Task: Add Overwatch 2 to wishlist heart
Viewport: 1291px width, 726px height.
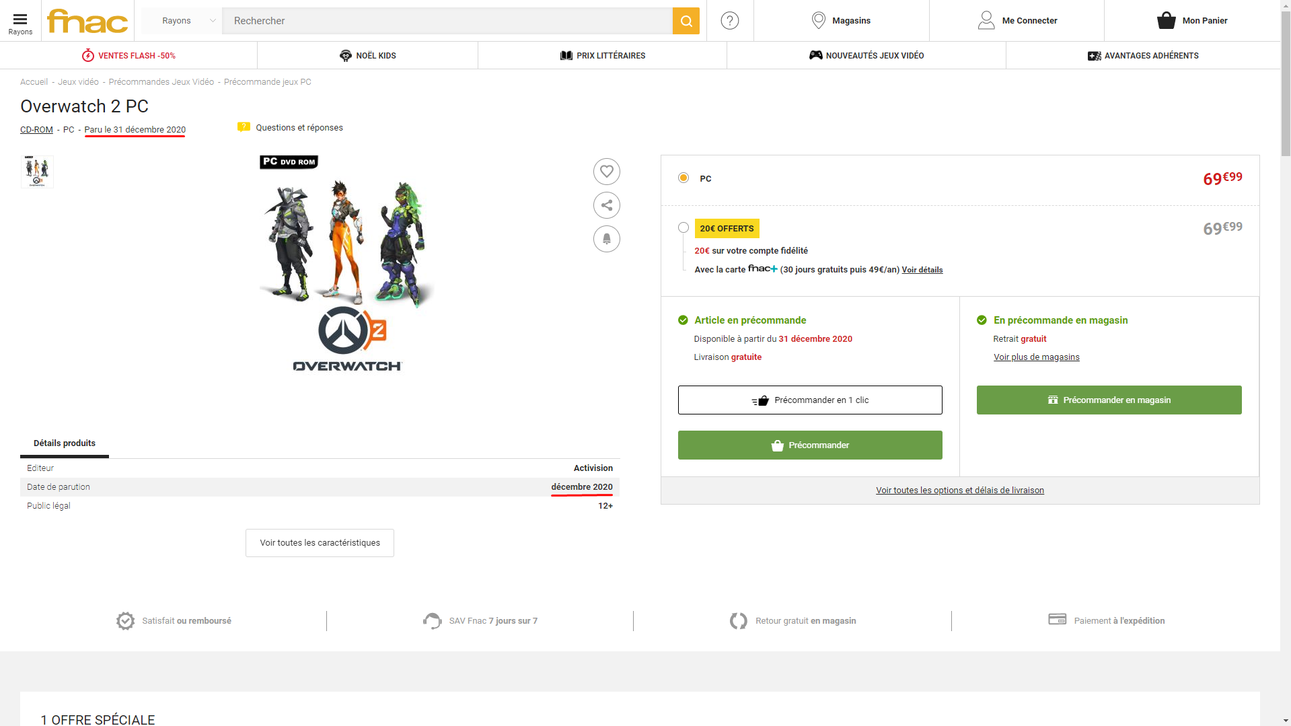Action: click(x=606, y=172)
